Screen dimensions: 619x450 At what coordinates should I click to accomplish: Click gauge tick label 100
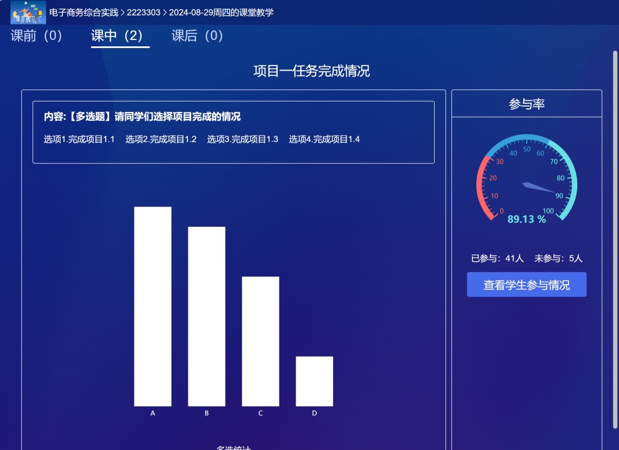tap(548, 211)
